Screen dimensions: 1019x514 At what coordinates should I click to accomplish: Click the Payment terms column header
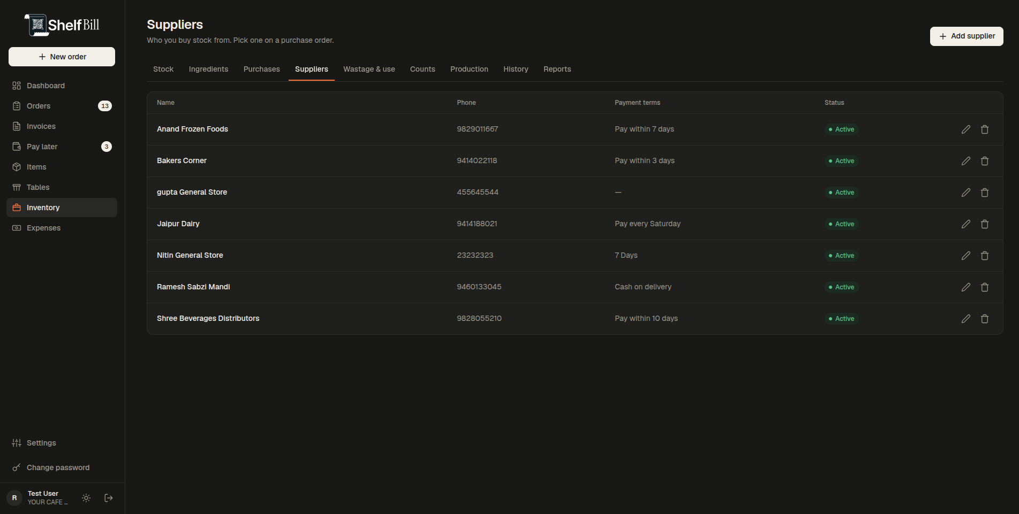637,103
